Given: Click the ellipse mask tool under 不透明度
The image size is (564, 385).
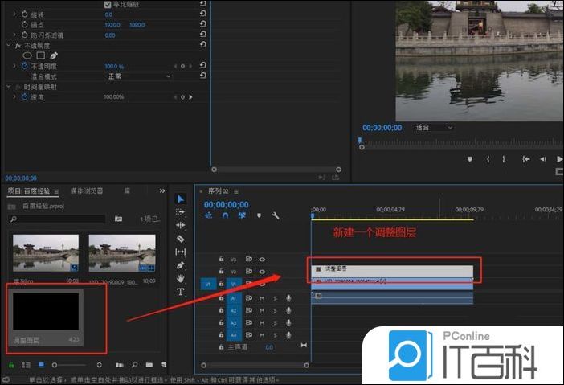Looking at the screenshot, I should [x=27, y=55].
